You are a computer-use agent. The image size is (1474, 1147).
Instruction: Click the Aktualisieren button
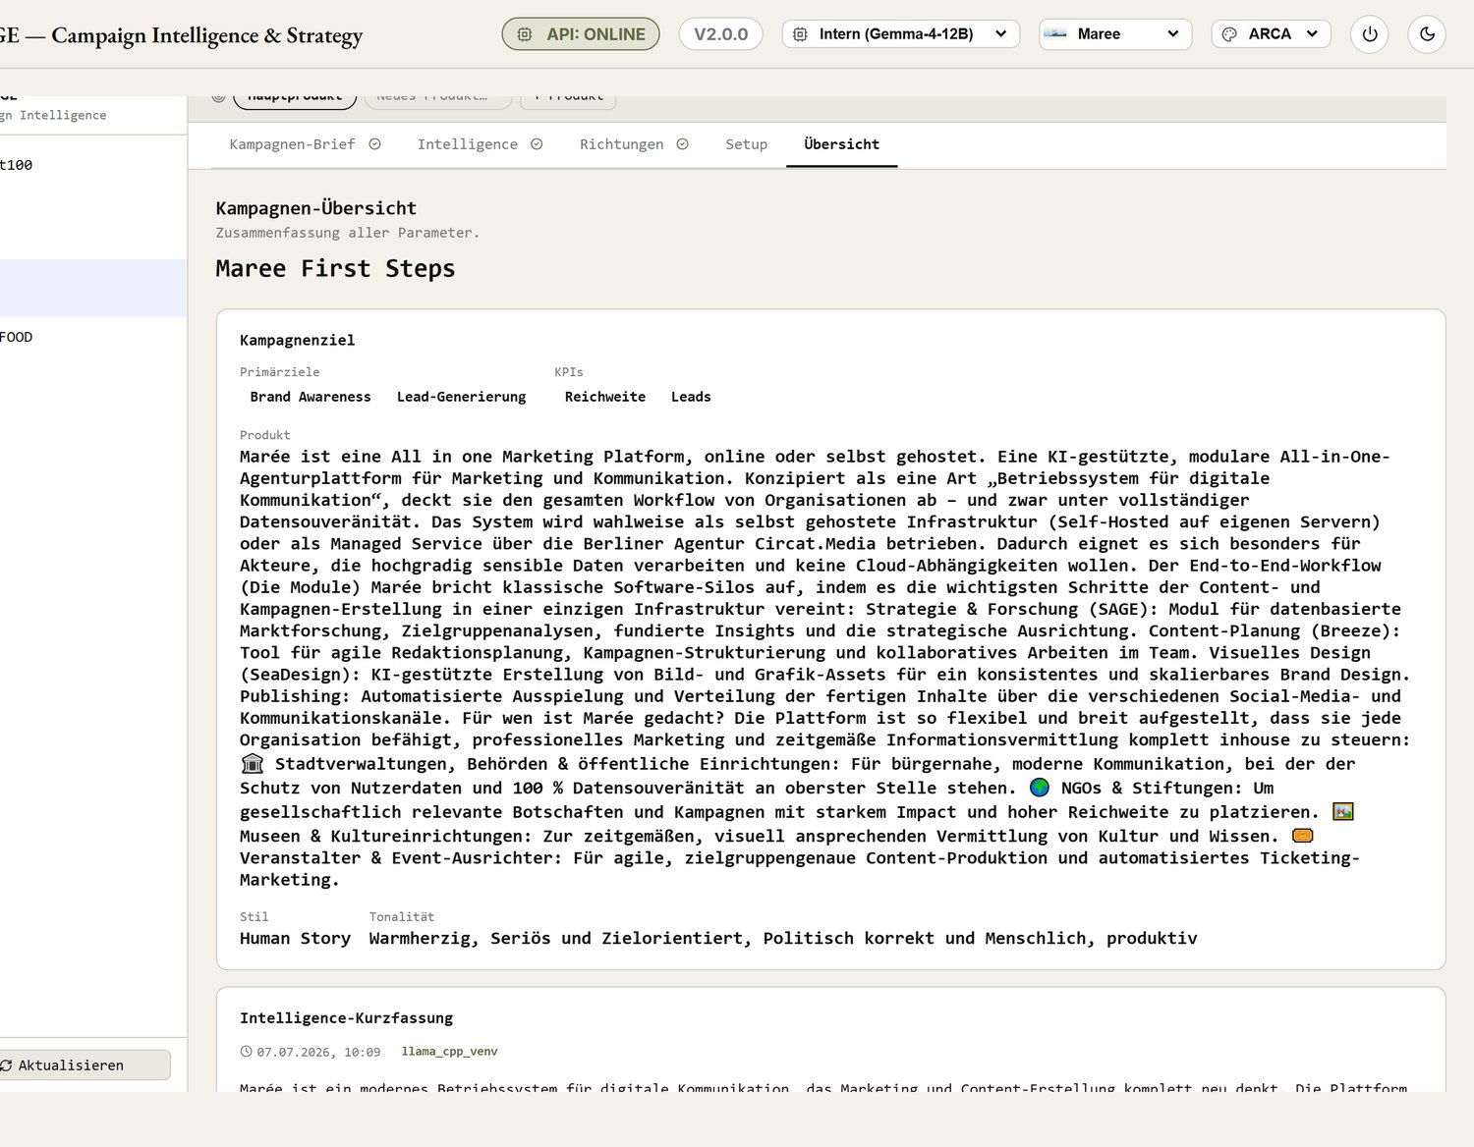[84, 1065]
